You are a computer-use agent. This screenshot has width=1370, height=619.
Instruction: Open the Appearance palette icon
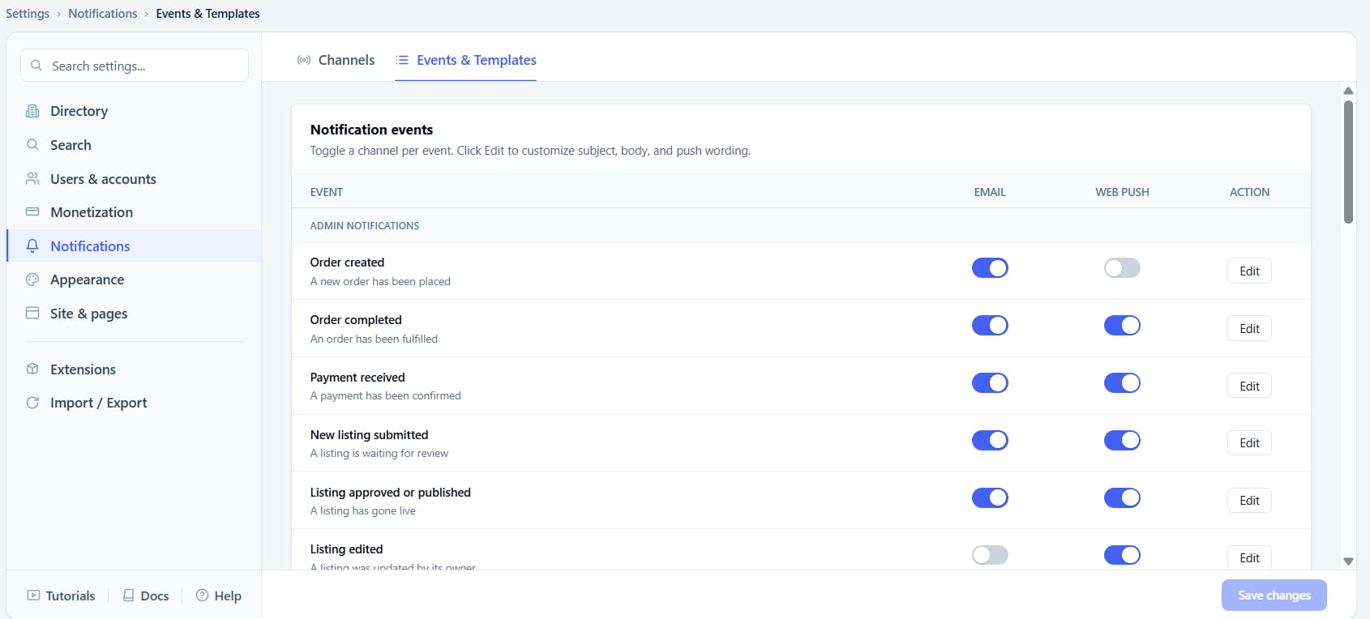(32, 280)
